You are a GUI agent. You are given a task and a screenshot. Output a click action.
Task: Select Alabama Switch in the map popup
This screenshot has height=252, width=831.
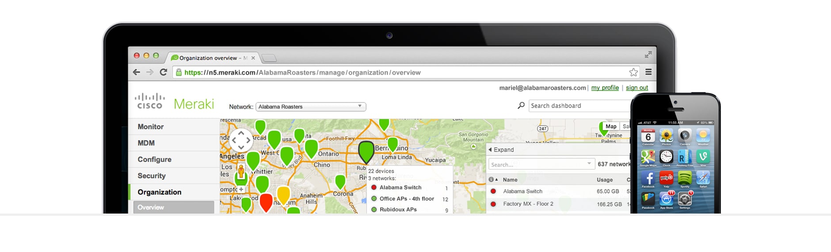[400, 187]
